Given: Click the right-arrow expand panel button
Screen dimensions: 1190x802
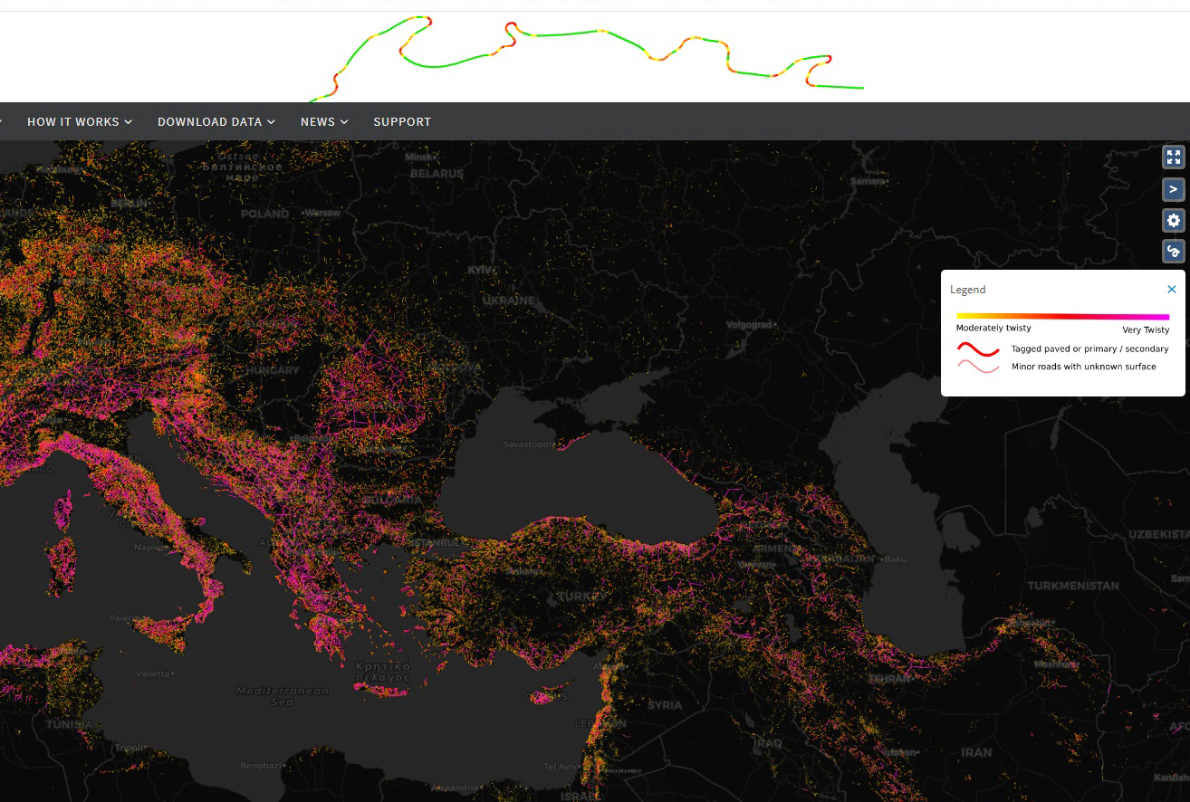Looking at the screenshot, I should (x=1174, y=189).
